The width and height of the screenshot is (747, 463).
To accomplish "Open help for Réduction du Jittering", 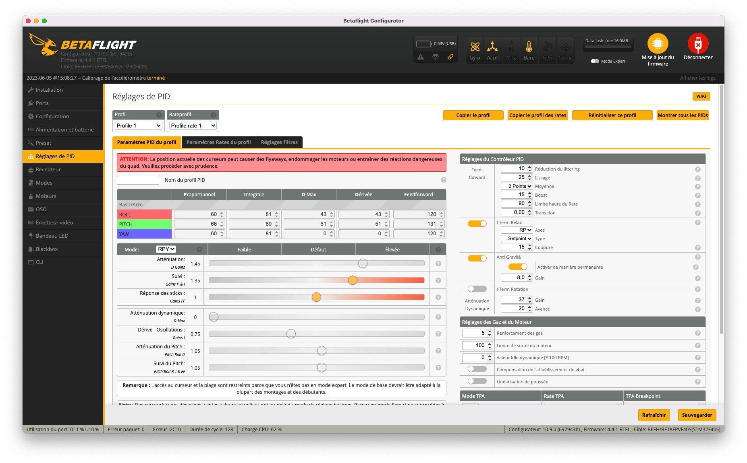I will [697, 169].
